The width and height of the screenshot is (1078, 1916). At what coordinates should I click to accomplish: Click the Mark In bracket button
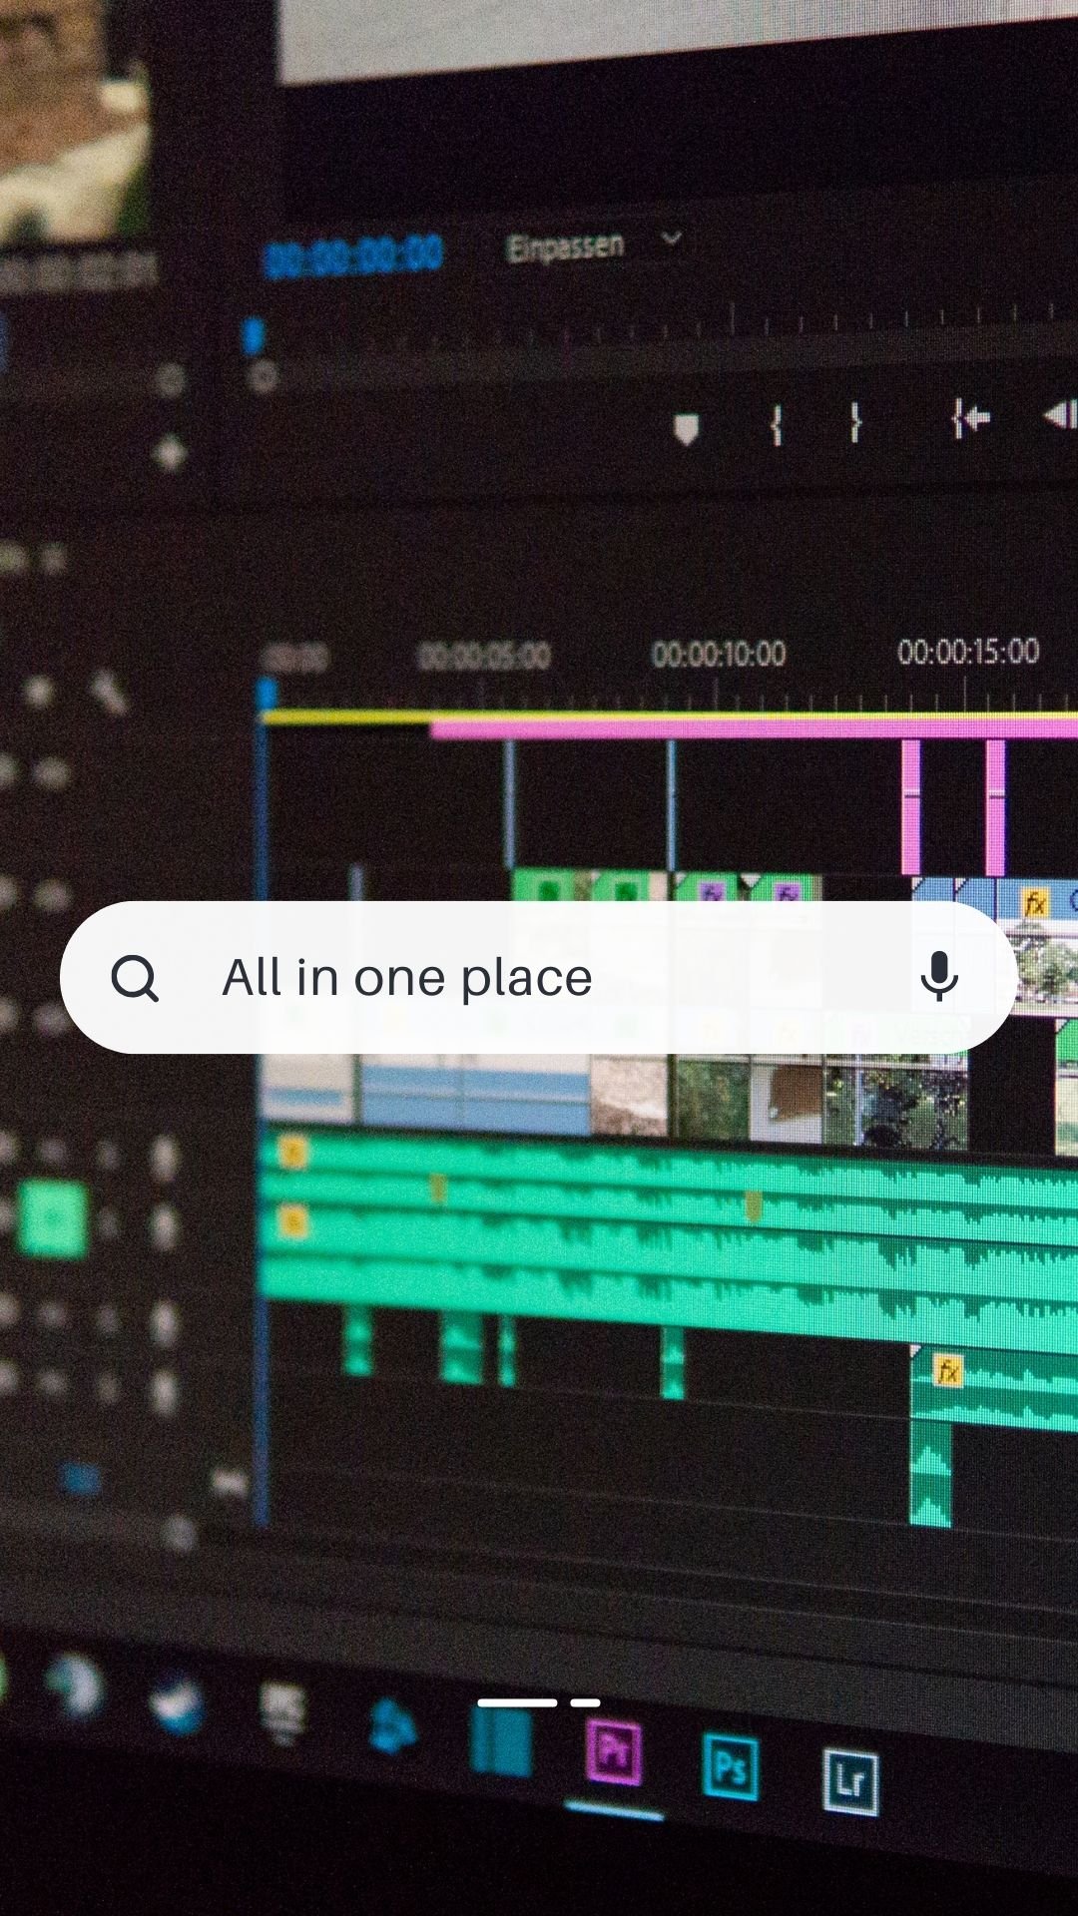(776, 424)
